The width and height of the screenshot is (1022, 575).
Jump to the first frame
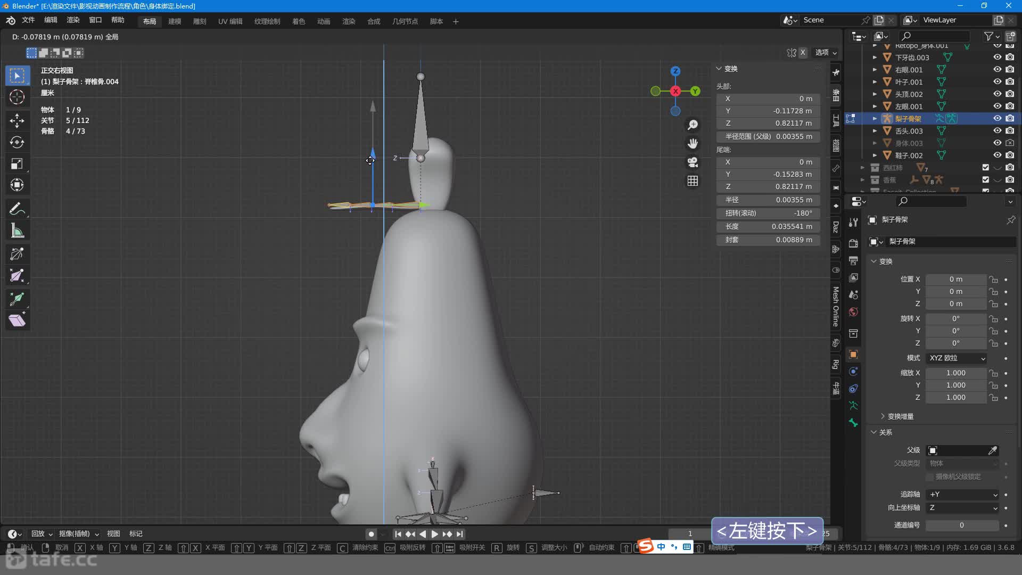[x=398, y=534]
